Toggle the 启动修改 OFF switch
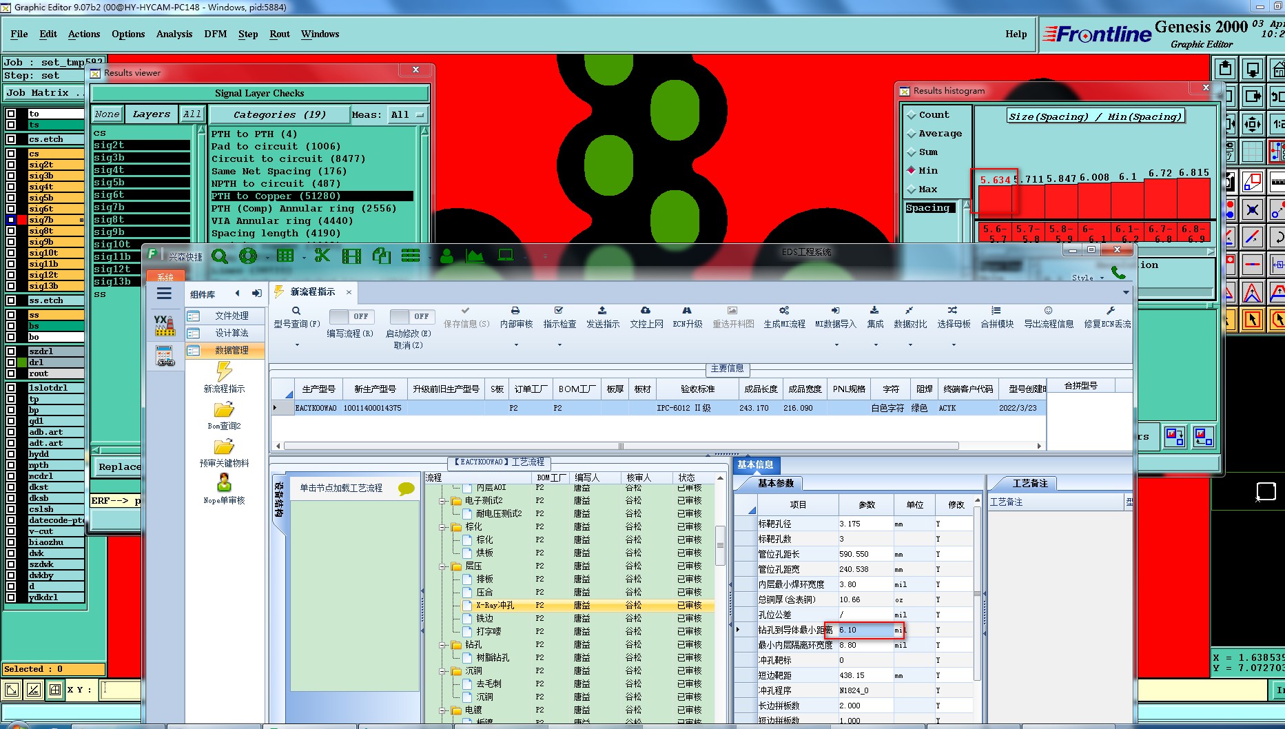This screenshot has width=1285, height=729. pos(411,316)
